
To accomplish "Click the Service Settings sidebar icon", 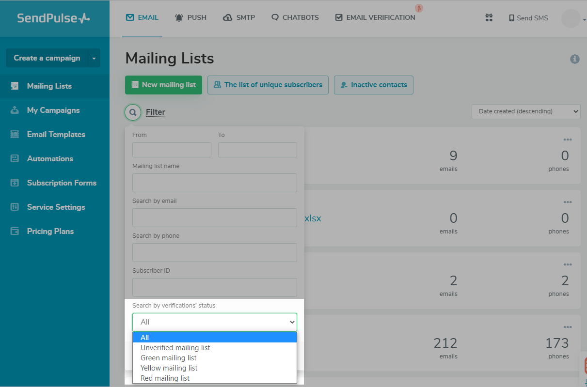I will pos(15,207).
